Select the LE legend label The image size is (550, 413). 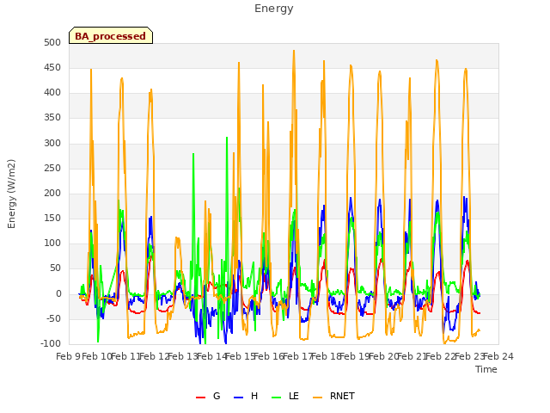(x=294, y=396)
